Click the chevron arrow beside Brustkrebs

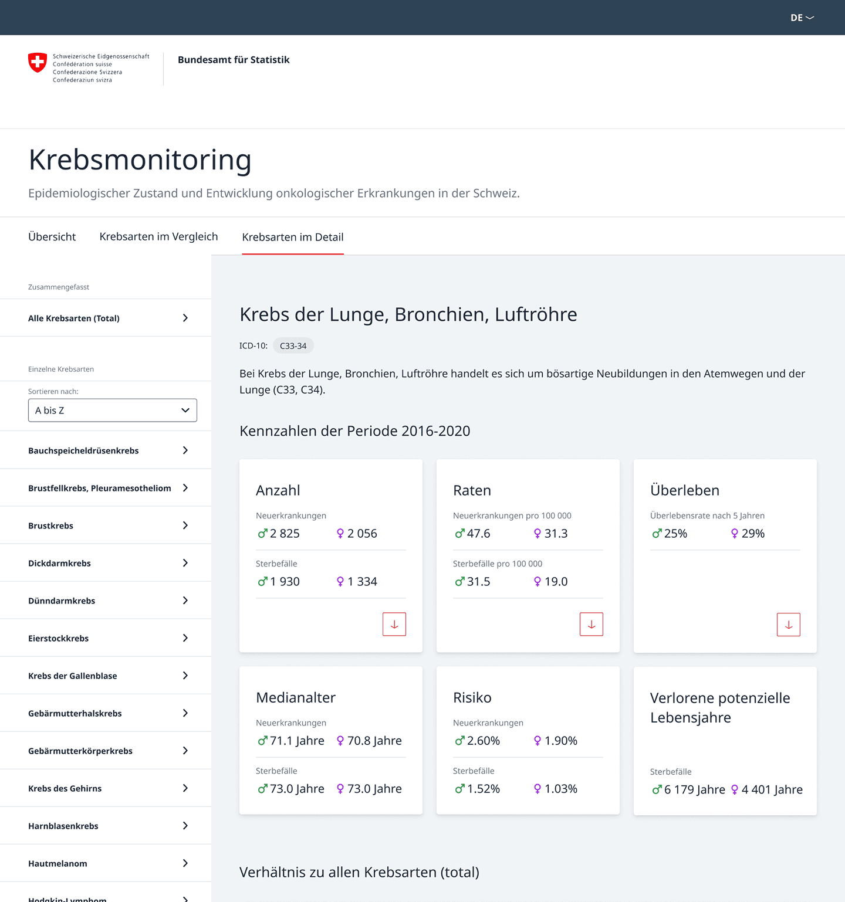[185, 525]
